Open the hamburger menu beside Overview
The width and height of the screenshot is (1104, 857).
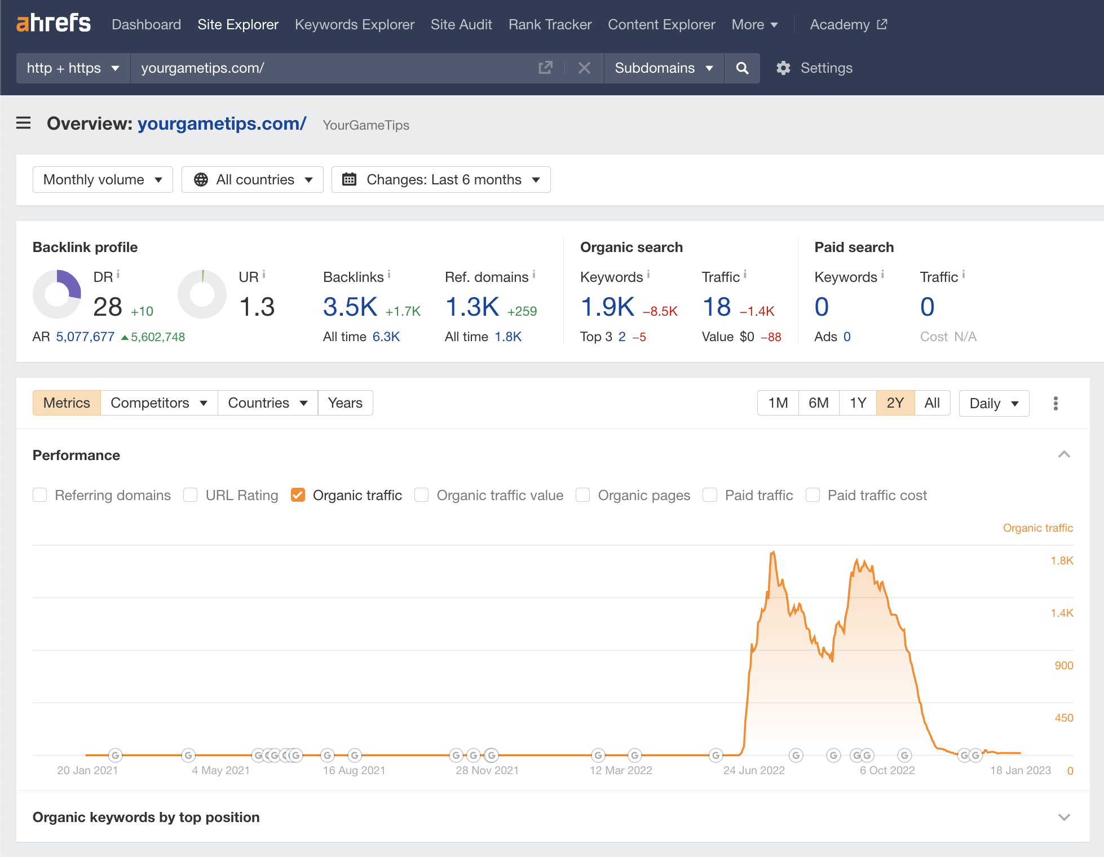pos(23,123)
